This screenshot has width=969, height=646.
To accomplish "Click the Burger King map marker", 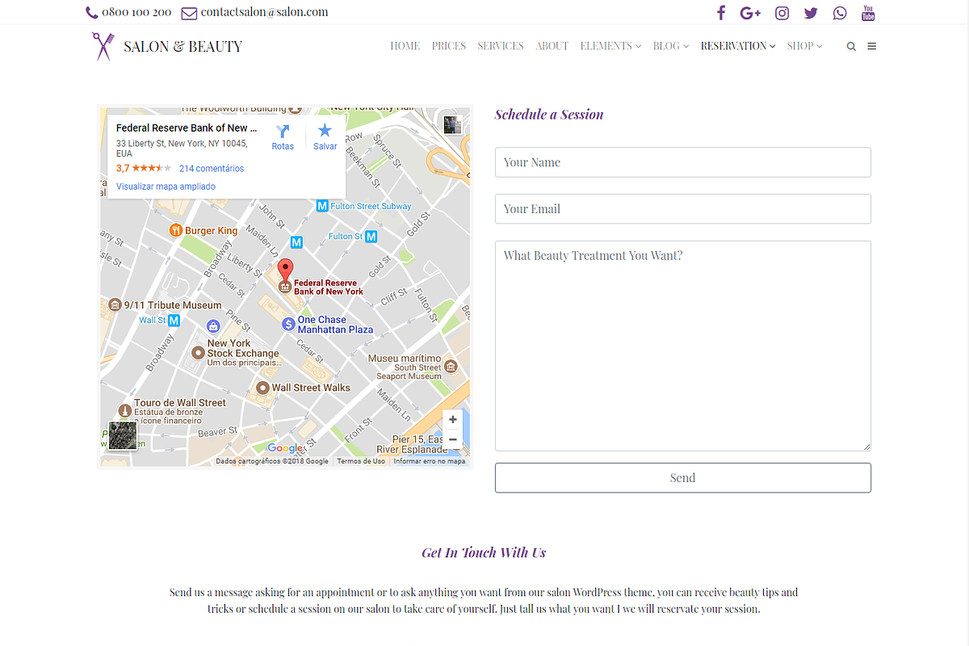I will (x=176, y=230).
